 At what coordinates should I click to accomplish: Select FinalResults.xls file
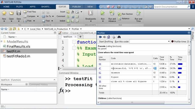point(18,46)
